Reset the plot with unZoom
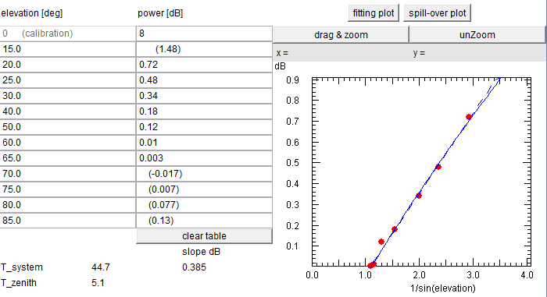This screenshot has height=297, width=547. pos(477,35)
